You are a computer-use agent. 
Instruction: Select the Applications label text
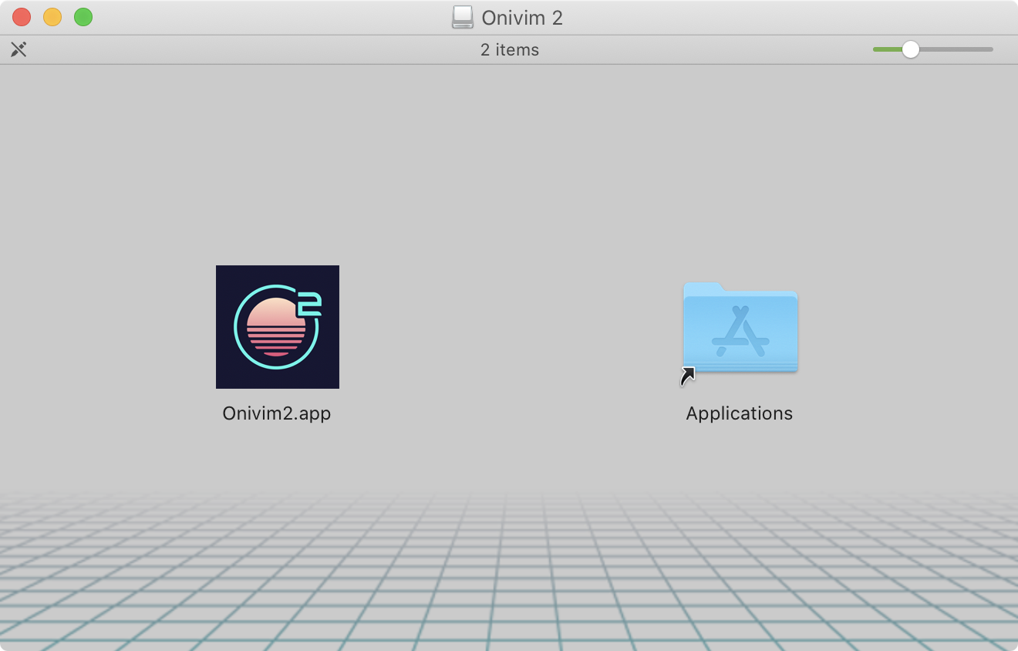click(739, 413)
